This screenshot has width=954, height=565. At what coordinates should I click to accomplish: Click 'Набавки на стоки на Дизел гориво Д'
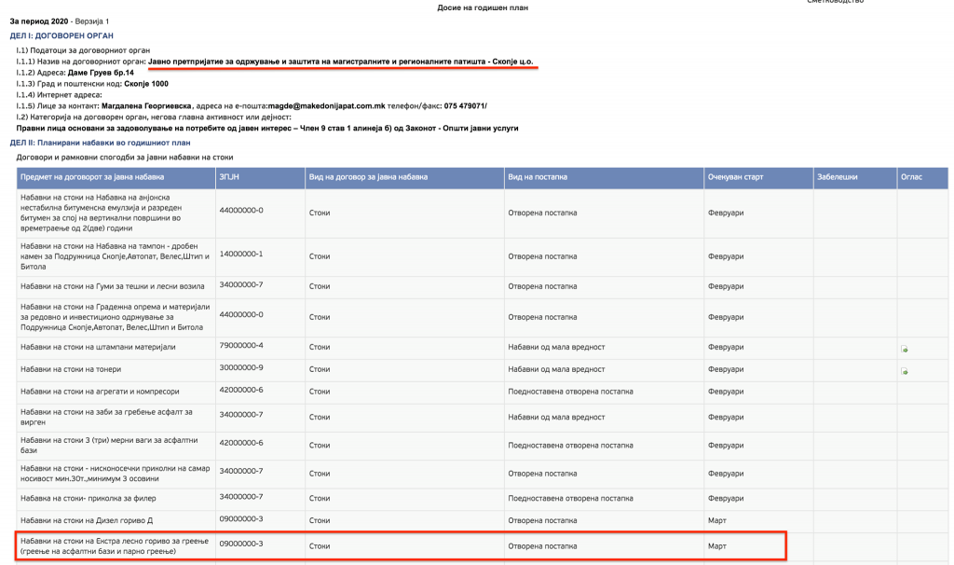pyautogui.click(x=87, y=520)
